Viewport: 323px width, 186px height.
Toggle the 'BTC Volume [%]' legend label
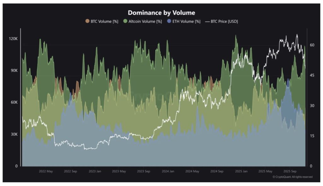[104, 21]
